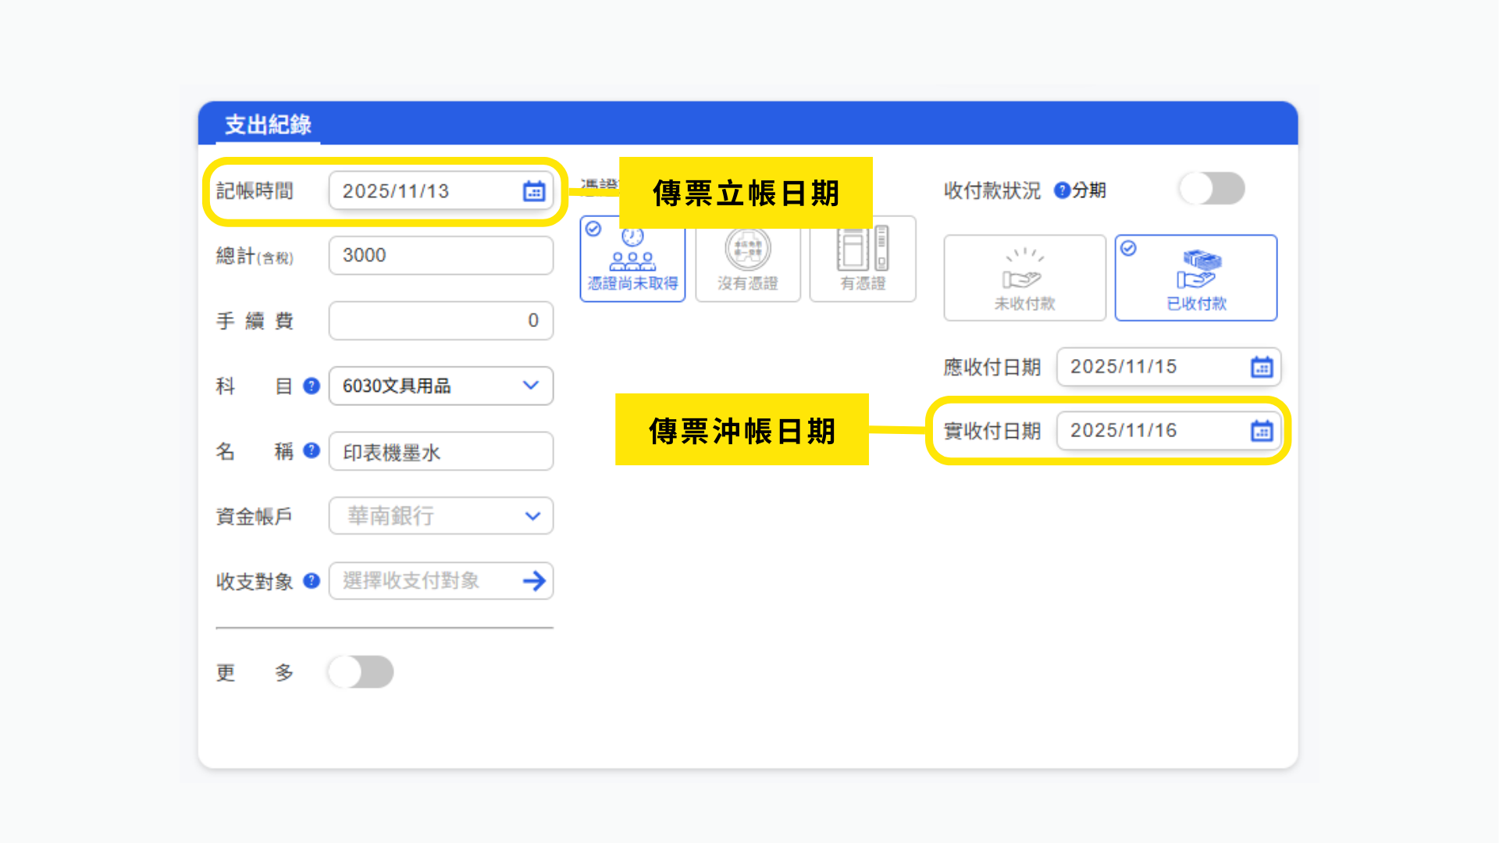Click the 總計 amount field showing 3000
The width and height of the screenshot is (1499, 843).
pyautogui.click(x=440, y=255)
